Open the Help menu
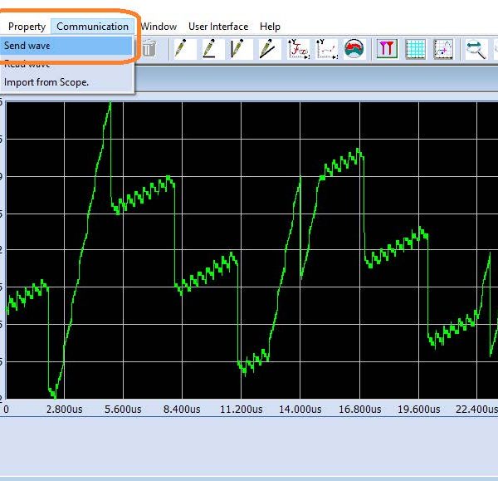Screen dimensions: 498x481 pos(270,27)
